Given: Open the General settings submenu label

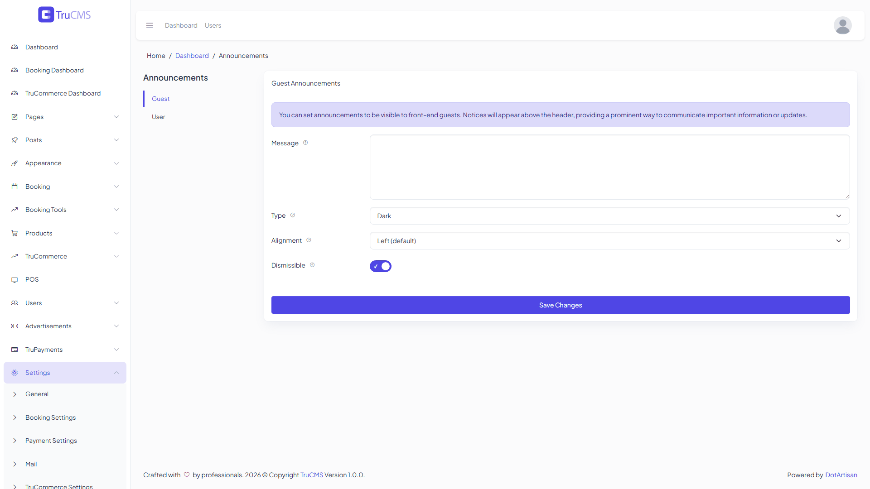Looking at the screenshot, I should pos(37,394).
